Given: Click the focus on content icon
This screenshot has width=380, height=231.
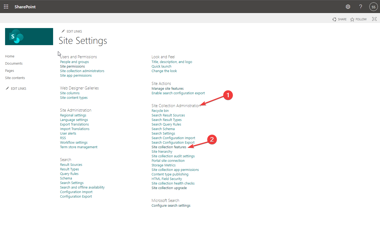Looking at the screenshot, I should coord(374,19).
